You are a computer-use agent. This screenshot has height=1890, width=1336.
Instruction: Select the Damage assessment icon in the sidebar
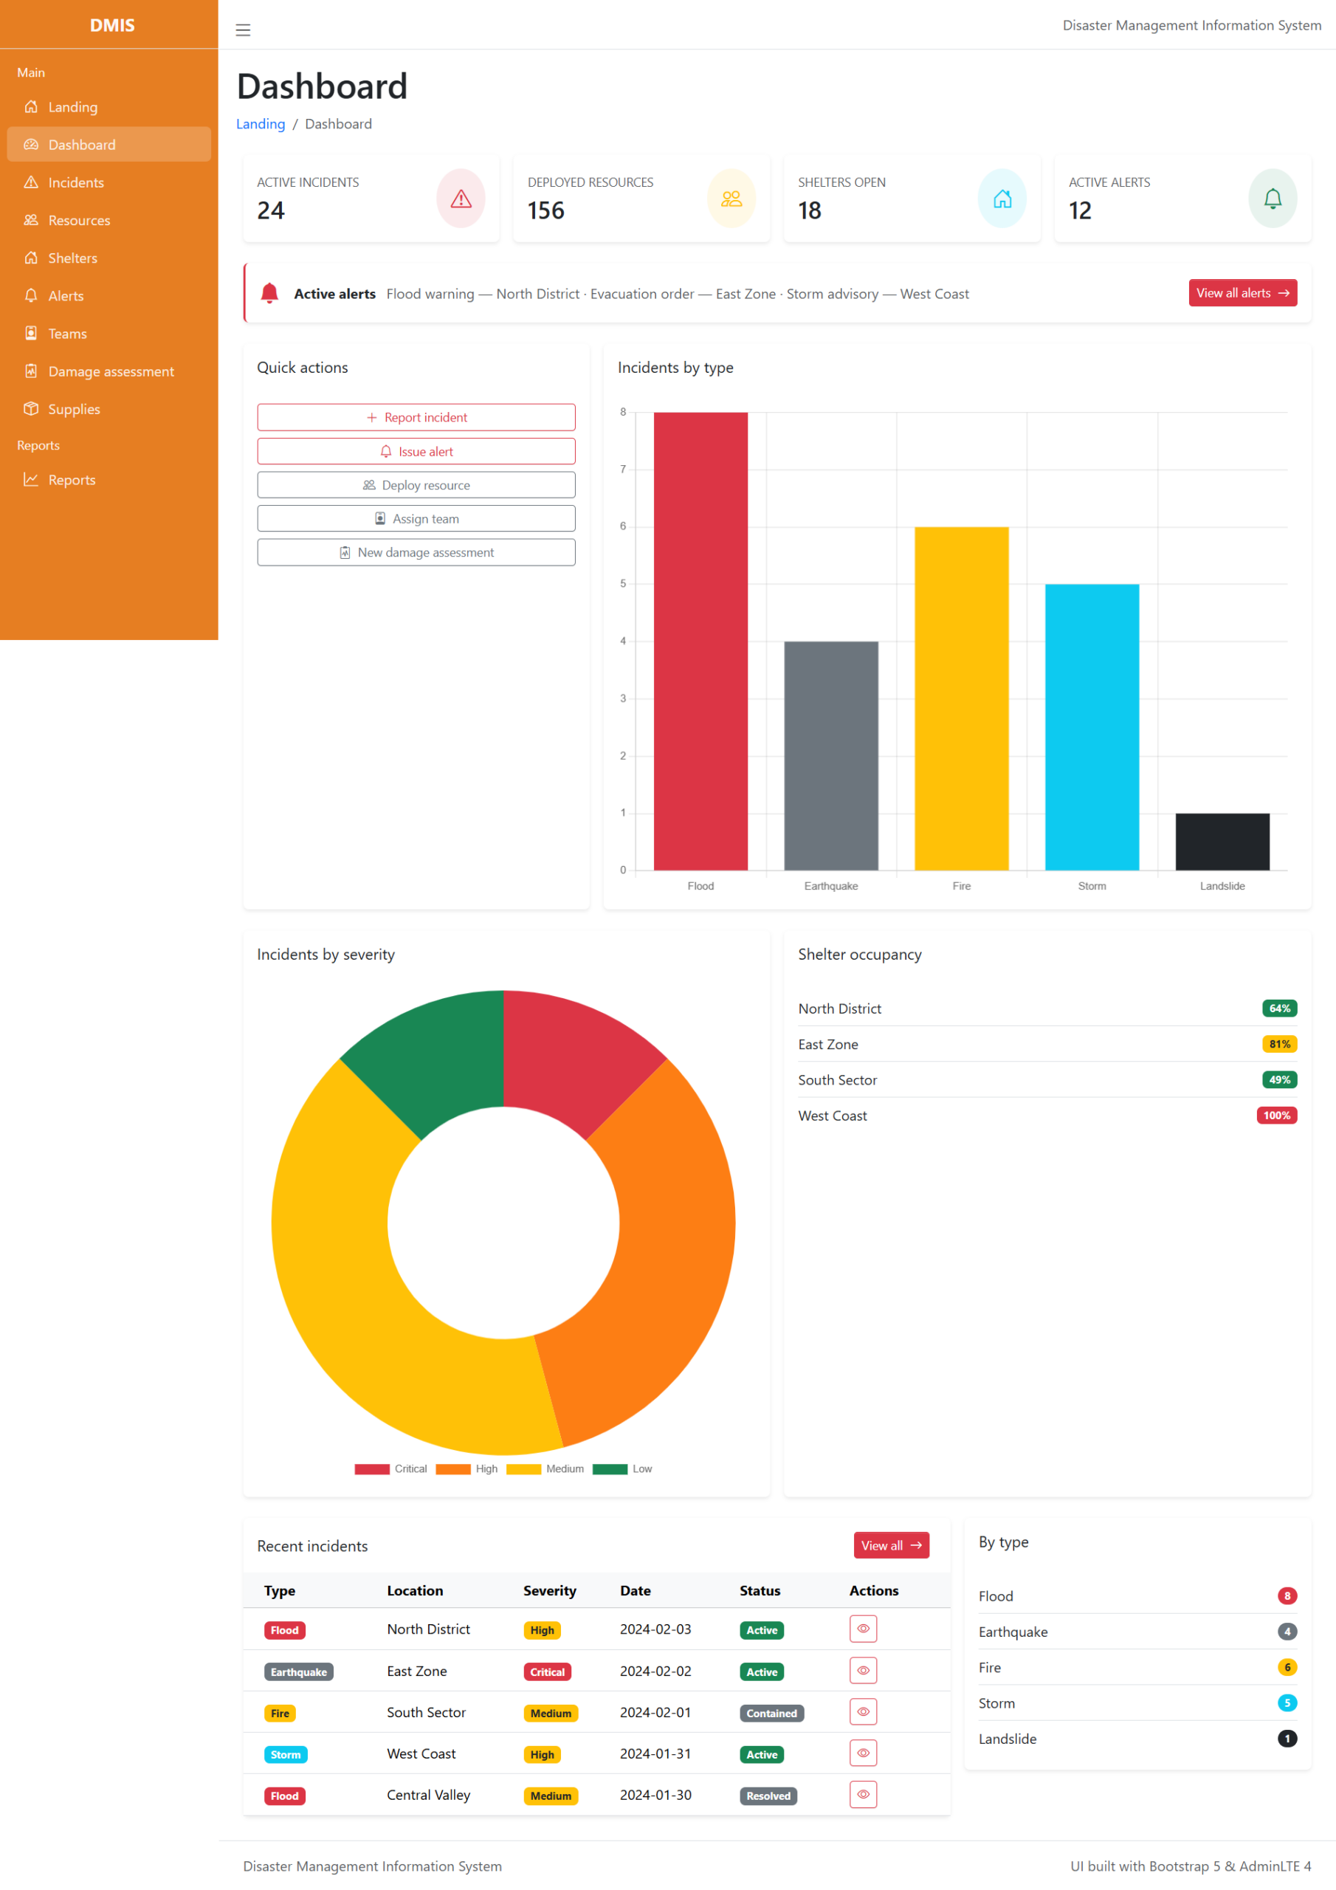click(x=30, y=371)
